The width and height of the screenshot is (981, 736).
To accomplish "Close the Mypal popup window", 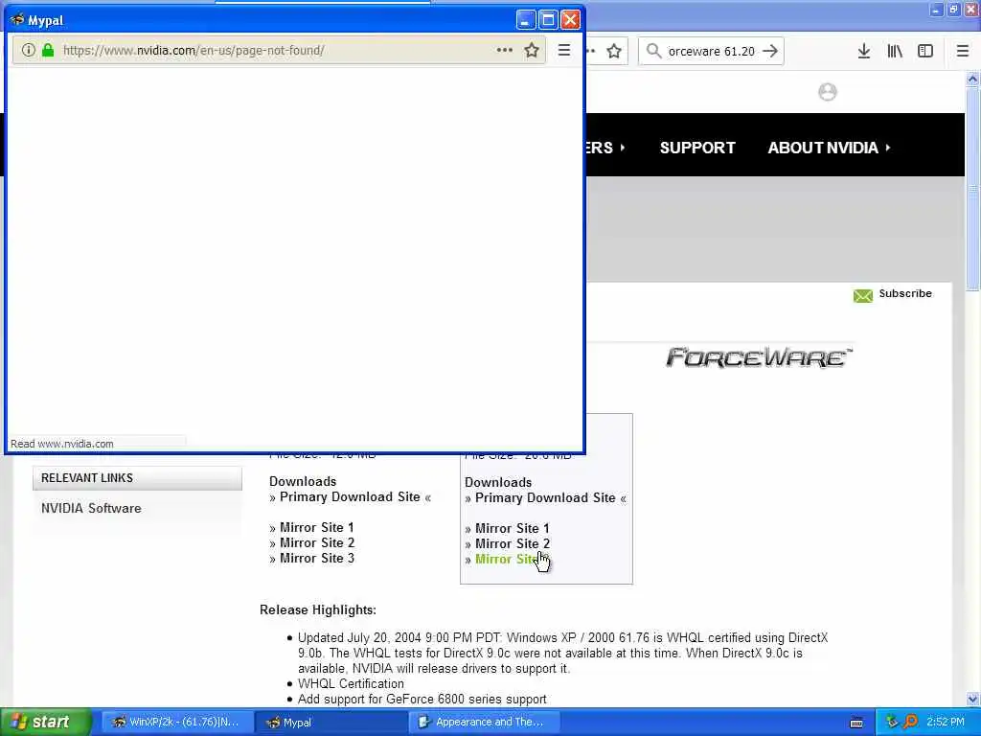I will (x=570, y=20).
